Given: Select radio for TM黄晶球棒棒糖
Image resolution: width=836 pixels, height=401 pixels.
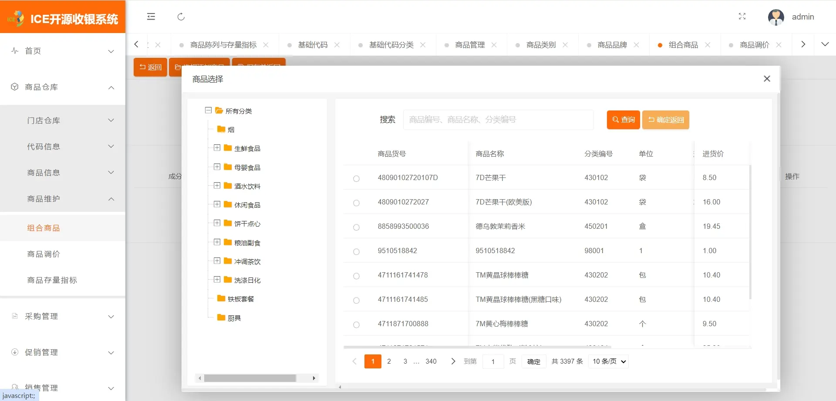Looking at the screenshot, I should point(356,276).
